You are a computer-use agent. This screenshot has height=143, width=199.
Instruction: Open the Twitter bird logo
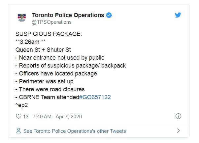178,15
